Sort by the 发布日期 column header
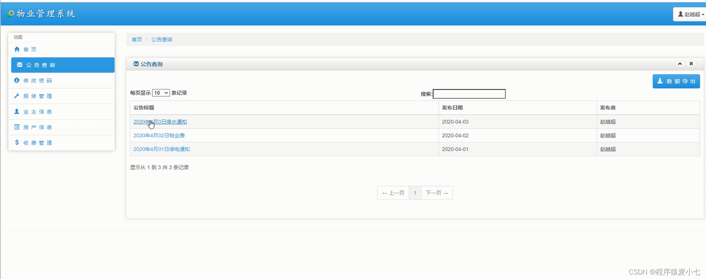Image resolution: width=706 pixels, height=279 pixels. [518, 108]
